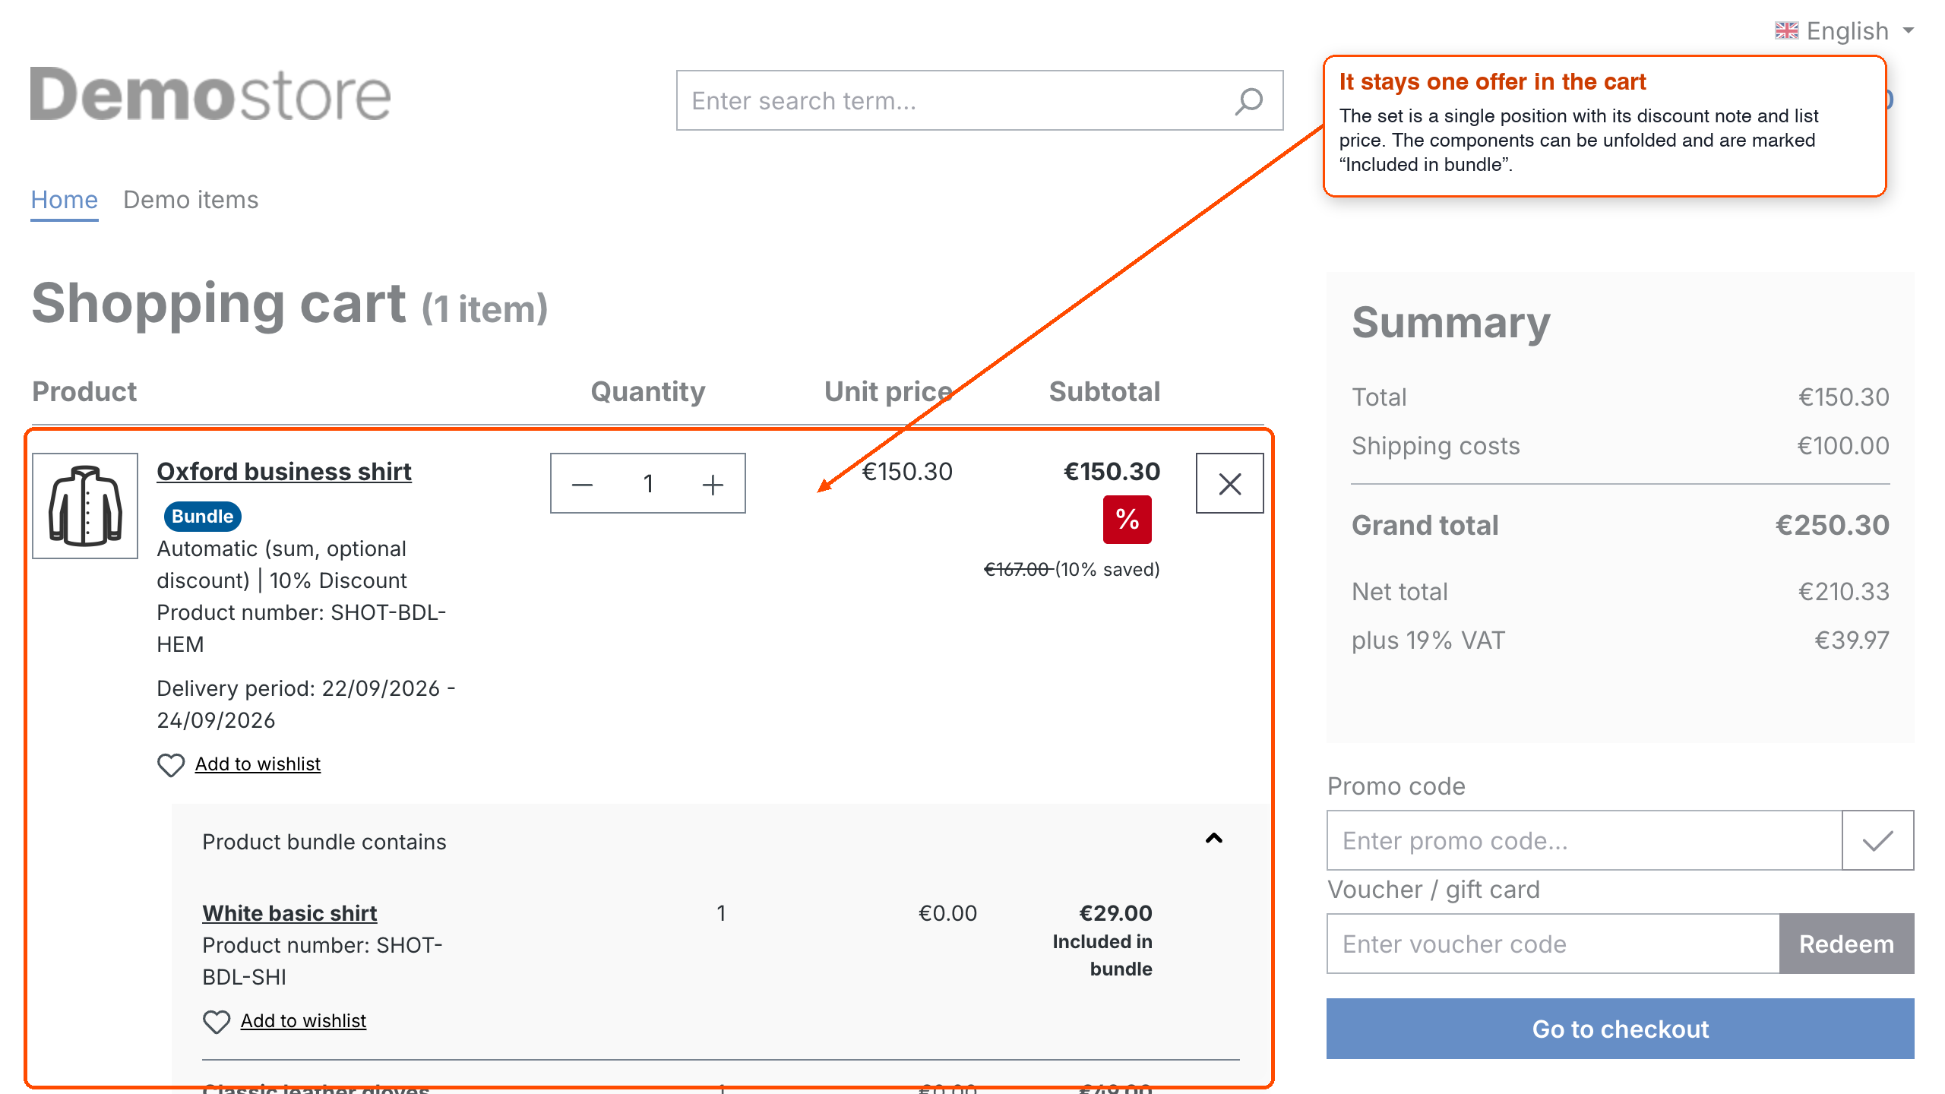Increase Oxford business shirt quantity with plus

point(713,484)
